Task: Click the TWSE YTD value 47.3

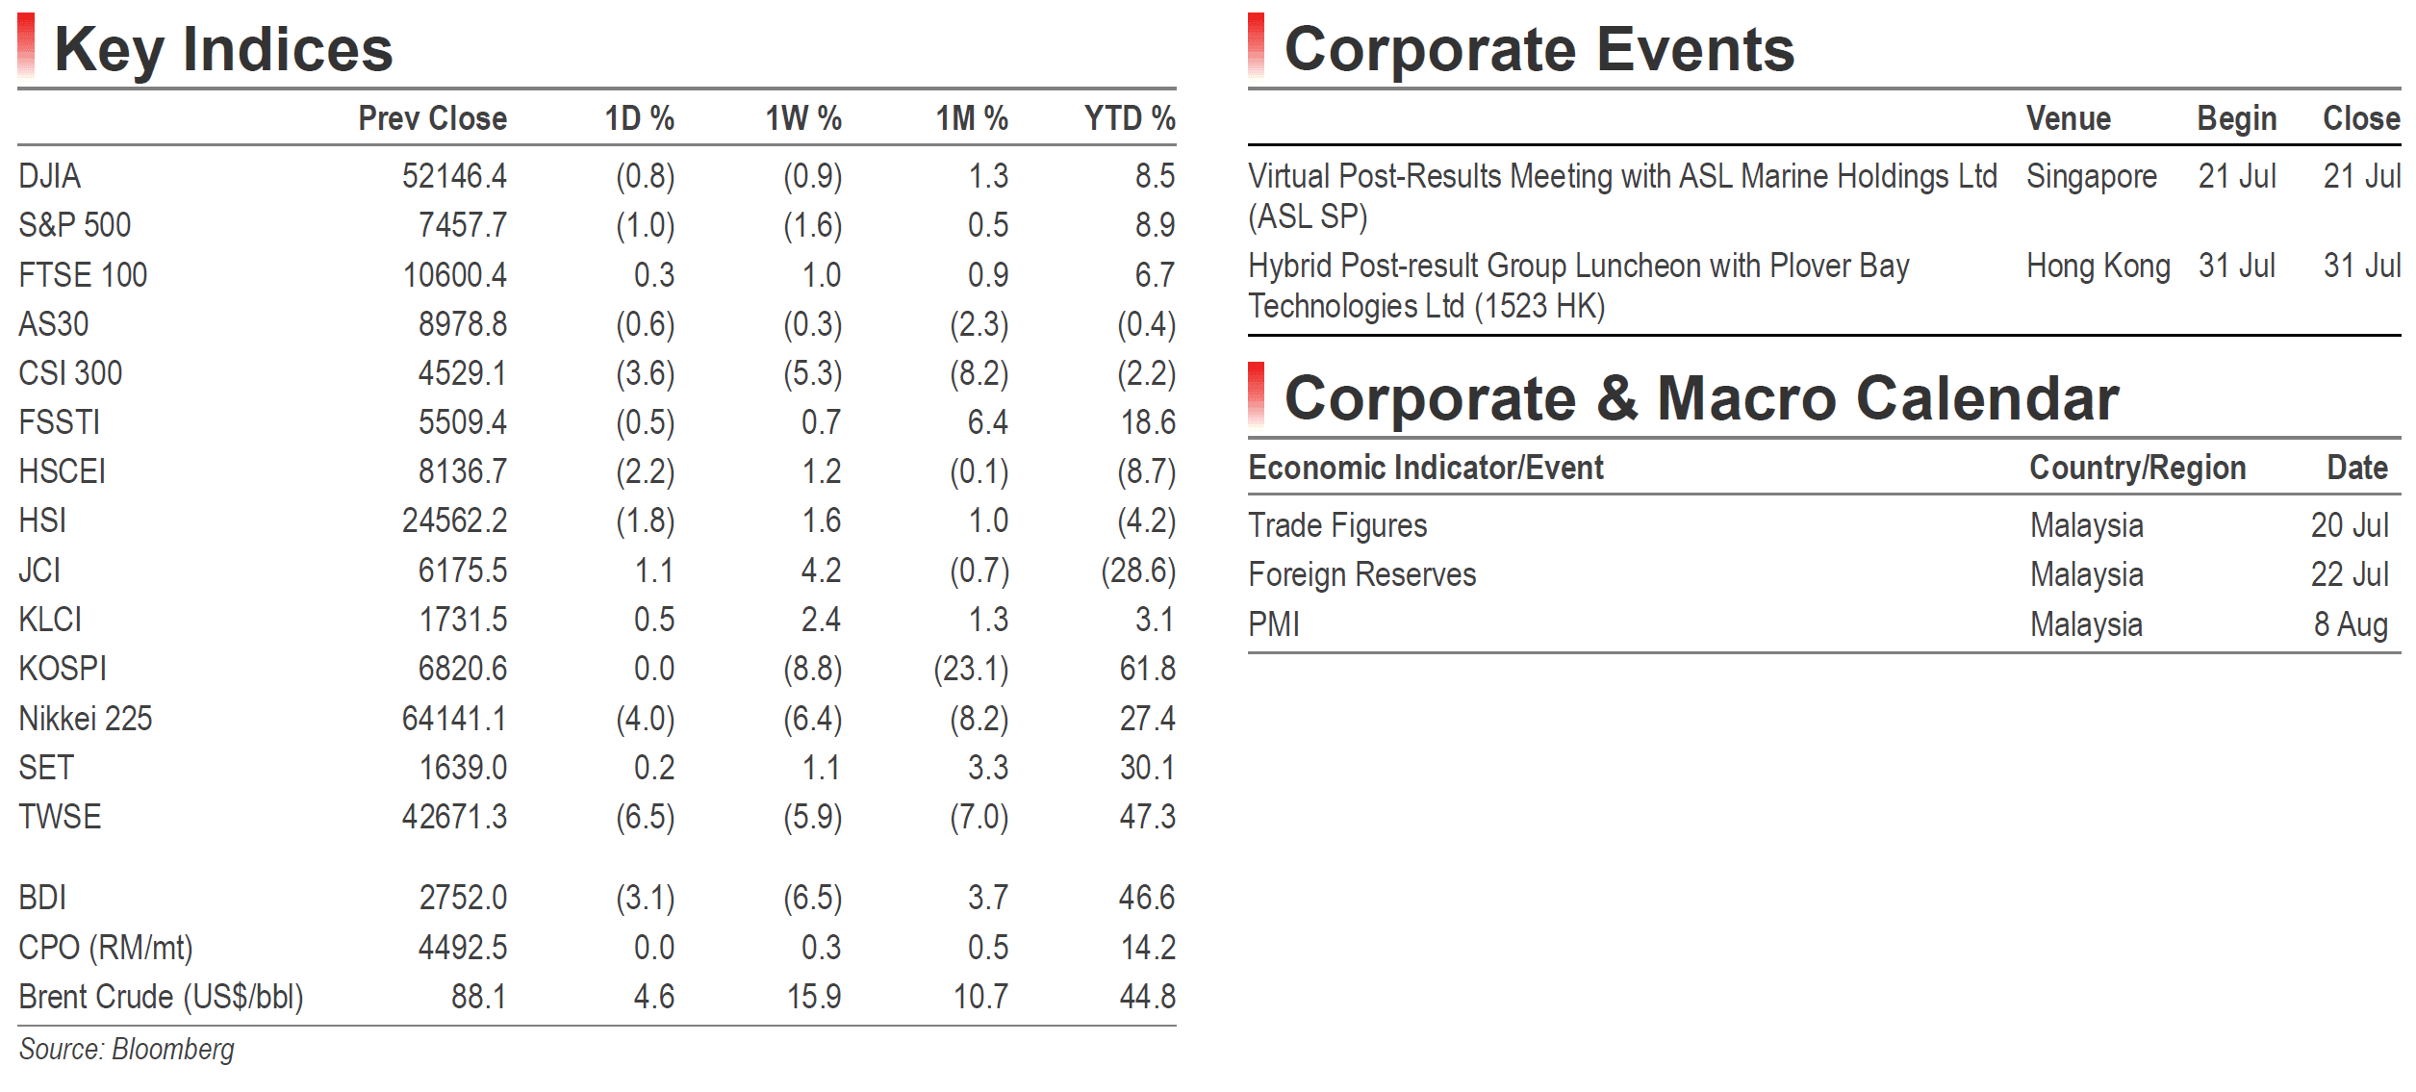Action: pos(1147,817)
